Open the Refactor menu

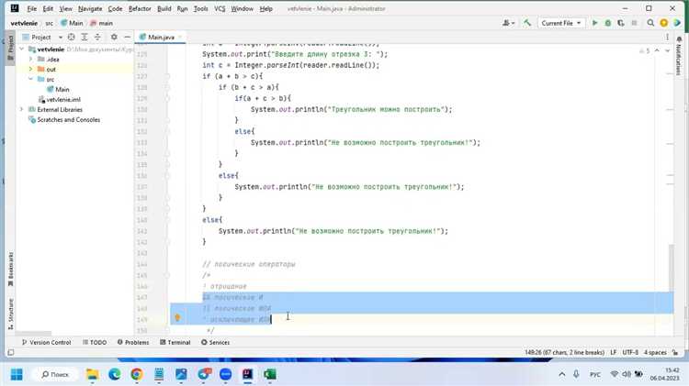pos(140,9)
